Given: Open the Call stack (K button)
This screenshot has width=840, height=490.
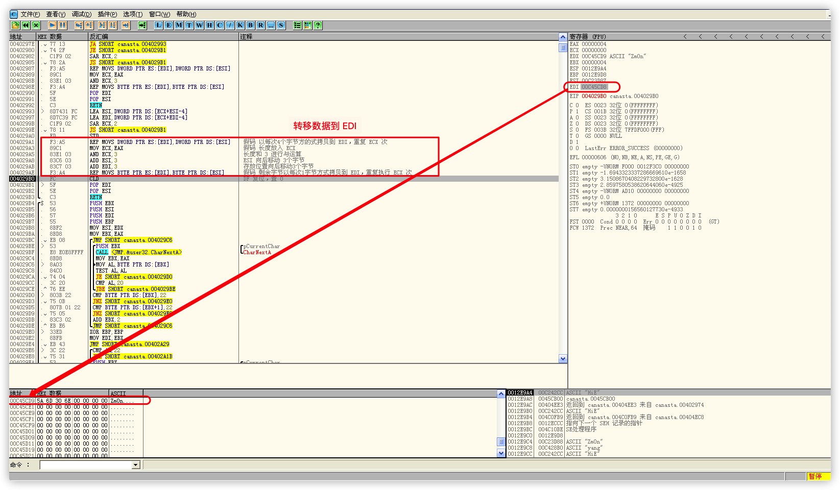Looking at the screenshot, I should click(x=240, y=25).
